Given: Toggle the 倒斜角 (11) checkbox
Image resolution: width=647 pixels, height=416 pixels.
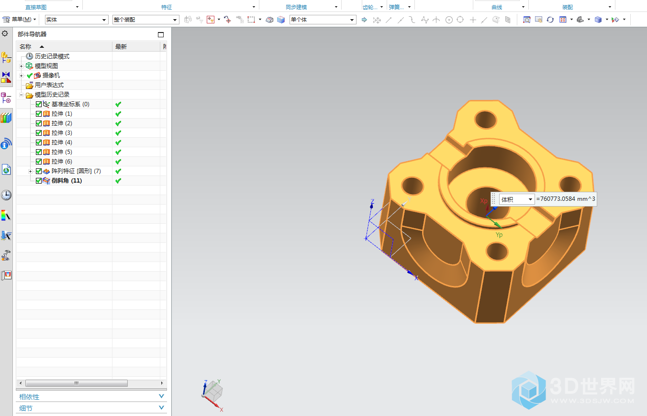Looking at the screenshot, I should pyautogui.click(x=39, y=181).
